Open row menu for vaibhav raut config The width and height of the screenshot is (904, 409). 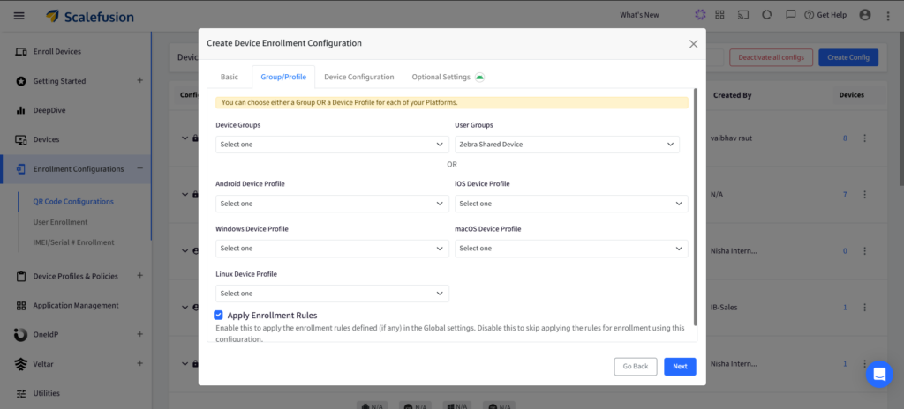point(864,138)
